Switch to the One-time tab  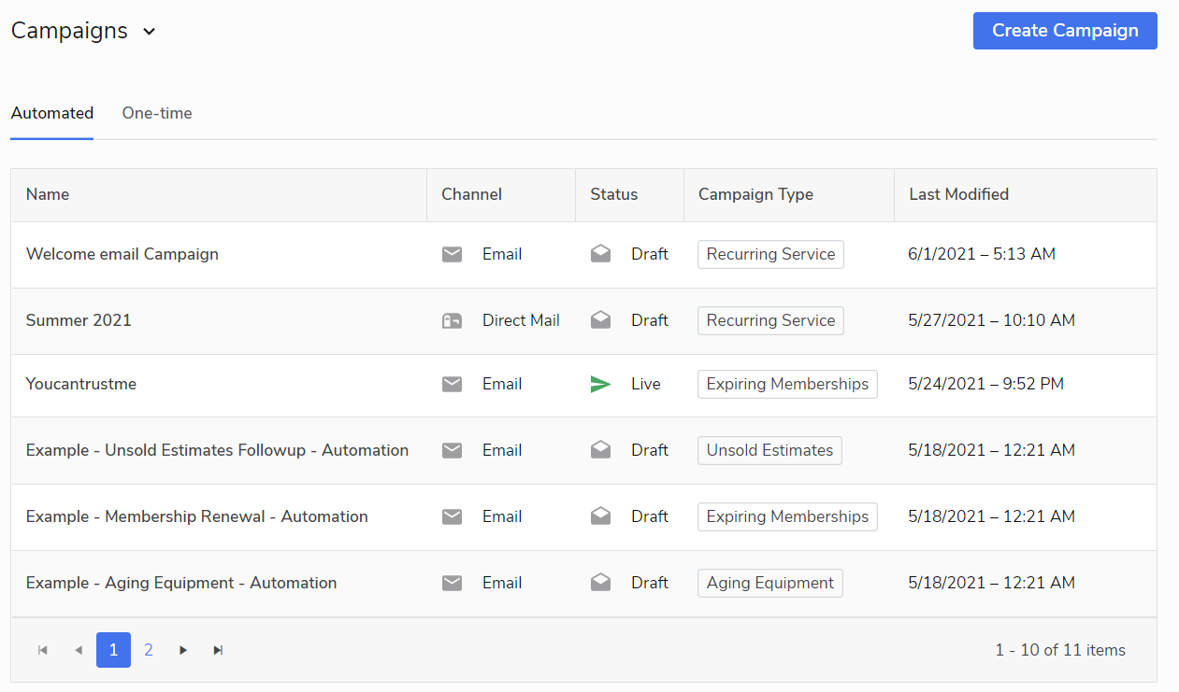156,113
